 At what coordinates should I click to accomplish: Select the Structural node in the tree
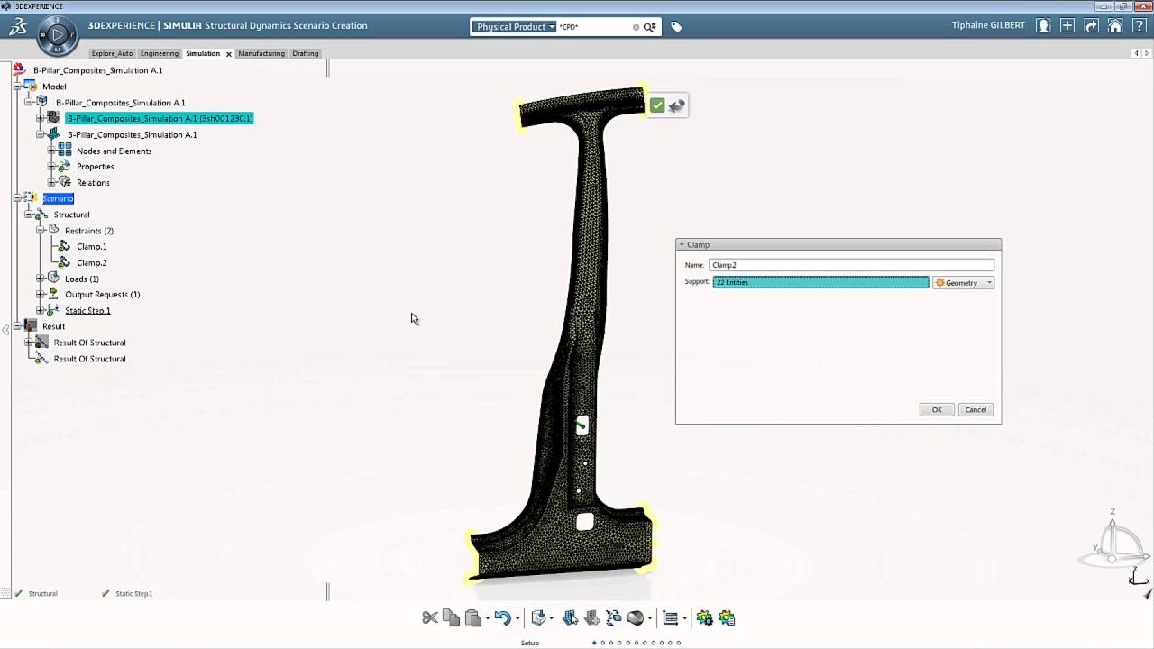[71, 215]
